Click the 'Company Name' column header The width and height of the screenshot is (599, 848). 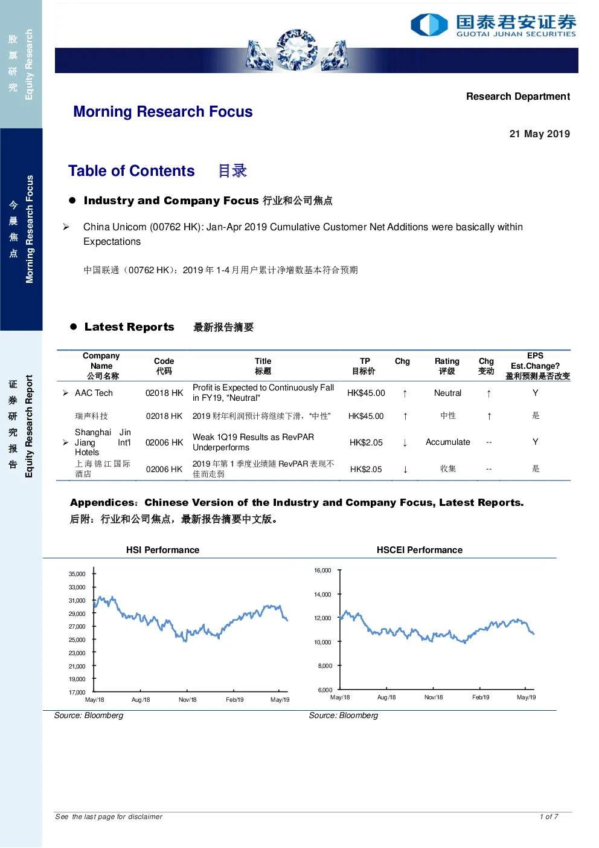point(101,366)
